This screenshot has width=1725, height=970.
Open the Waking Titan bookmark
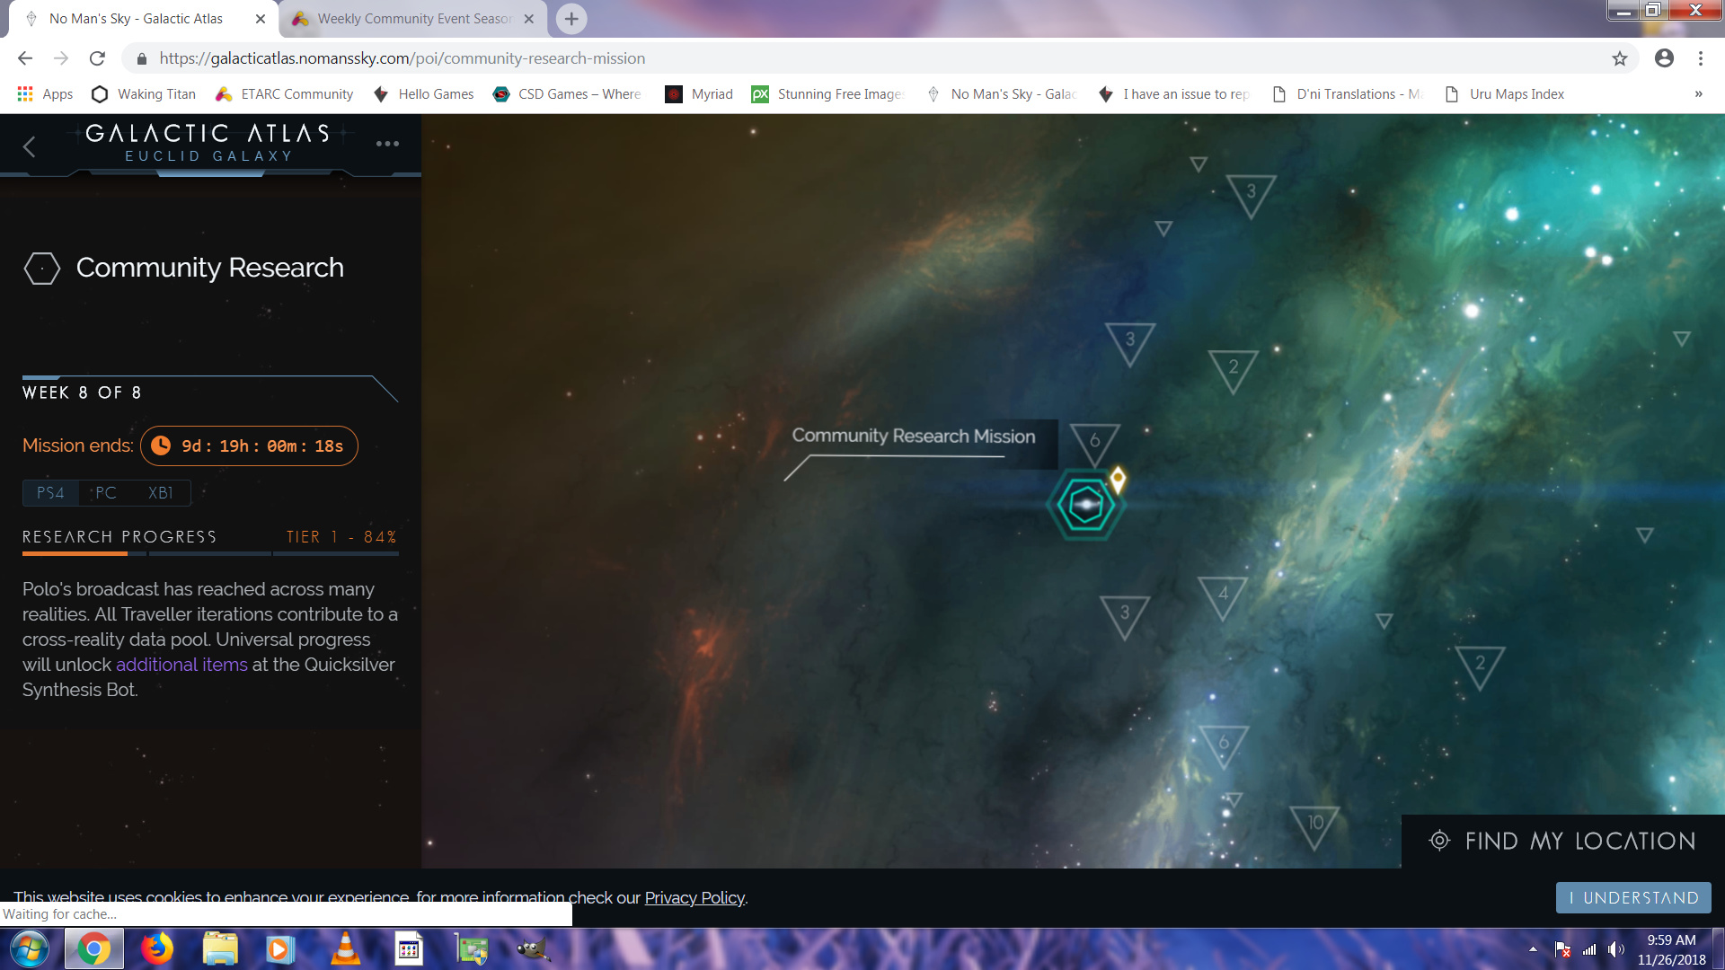144,94
